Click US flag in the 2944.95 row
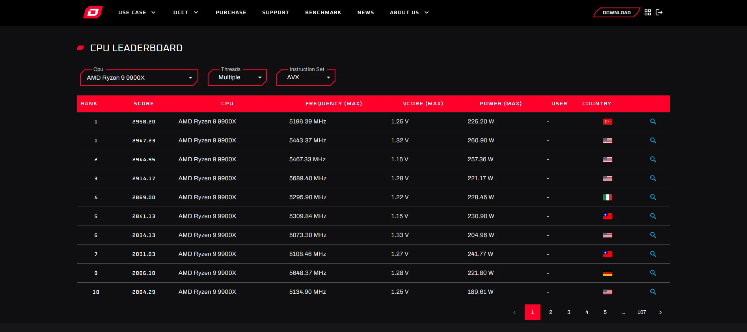This screenshot has width=747, height=332. (607, 160)
